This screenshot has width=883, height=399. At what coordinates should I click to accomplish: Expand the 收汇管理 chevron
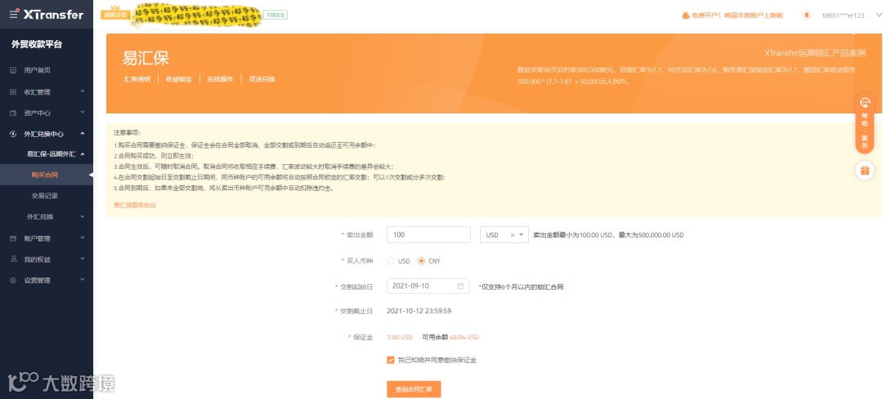[x=83, y=91]
